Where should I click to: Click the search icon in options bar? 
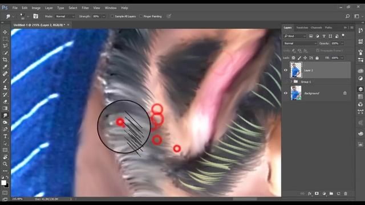tap(347, 17)
